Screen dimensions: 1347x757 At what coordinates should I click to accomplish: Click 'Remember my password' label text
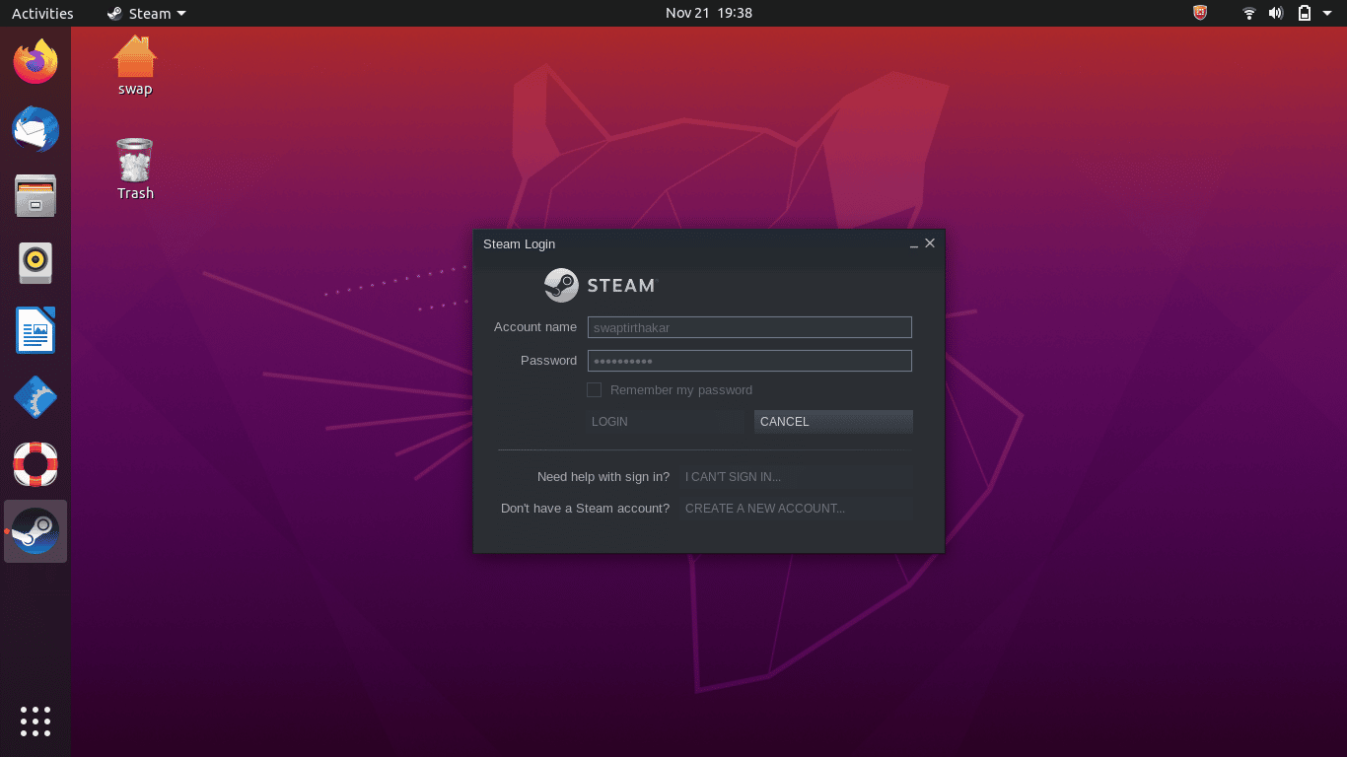(x=681, y=390)
